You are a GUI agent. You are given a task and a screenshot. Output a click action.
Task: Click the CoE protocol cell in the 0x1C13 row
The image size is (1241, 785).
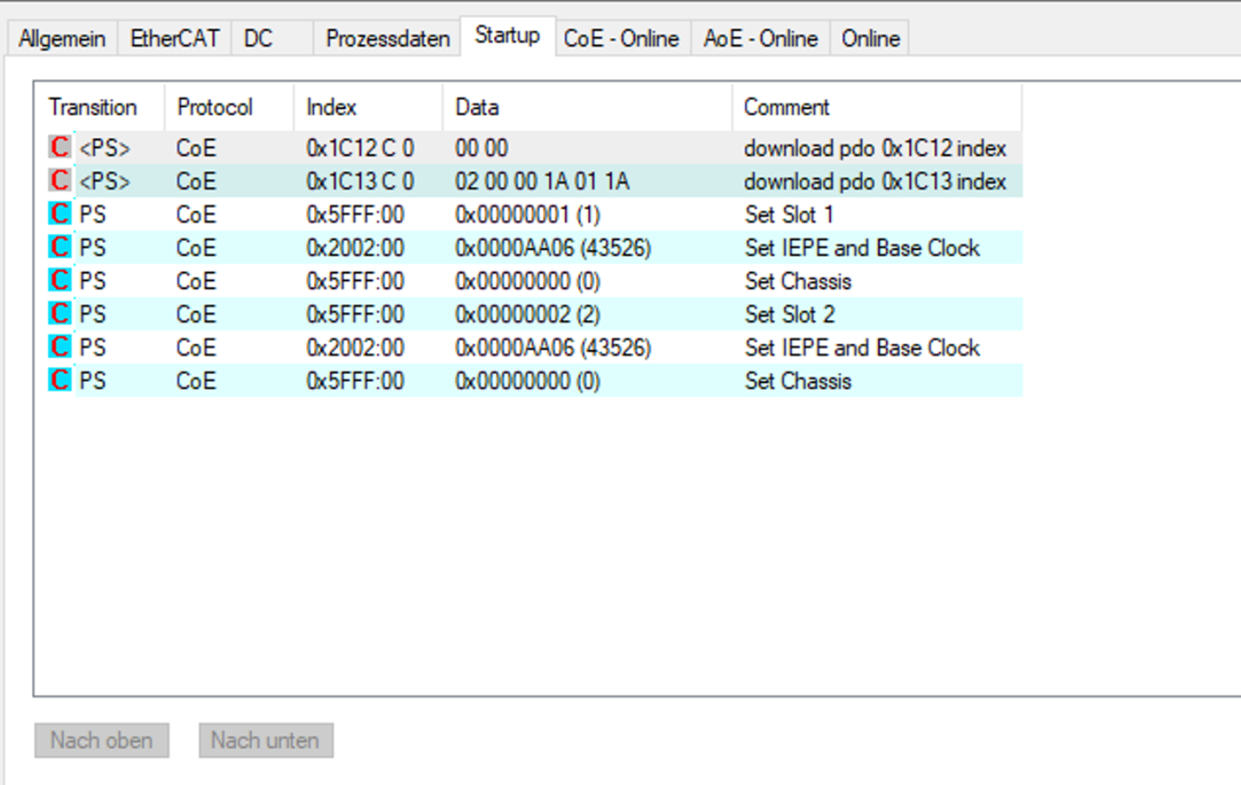click(x=196, y=181)
